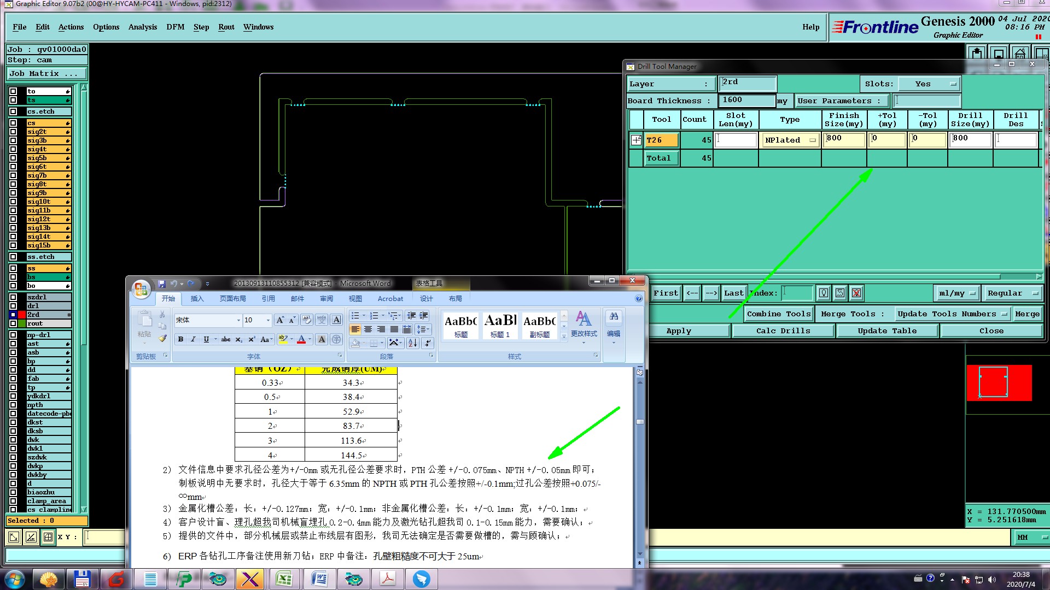
Task: Select center text alignment in Word
Action: point(368,329)
